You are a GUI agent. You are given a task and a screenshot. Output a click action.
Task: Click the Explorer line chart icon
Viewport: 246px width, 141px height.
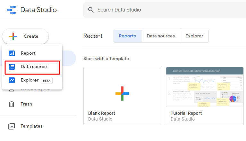click(x=12, y=80)
